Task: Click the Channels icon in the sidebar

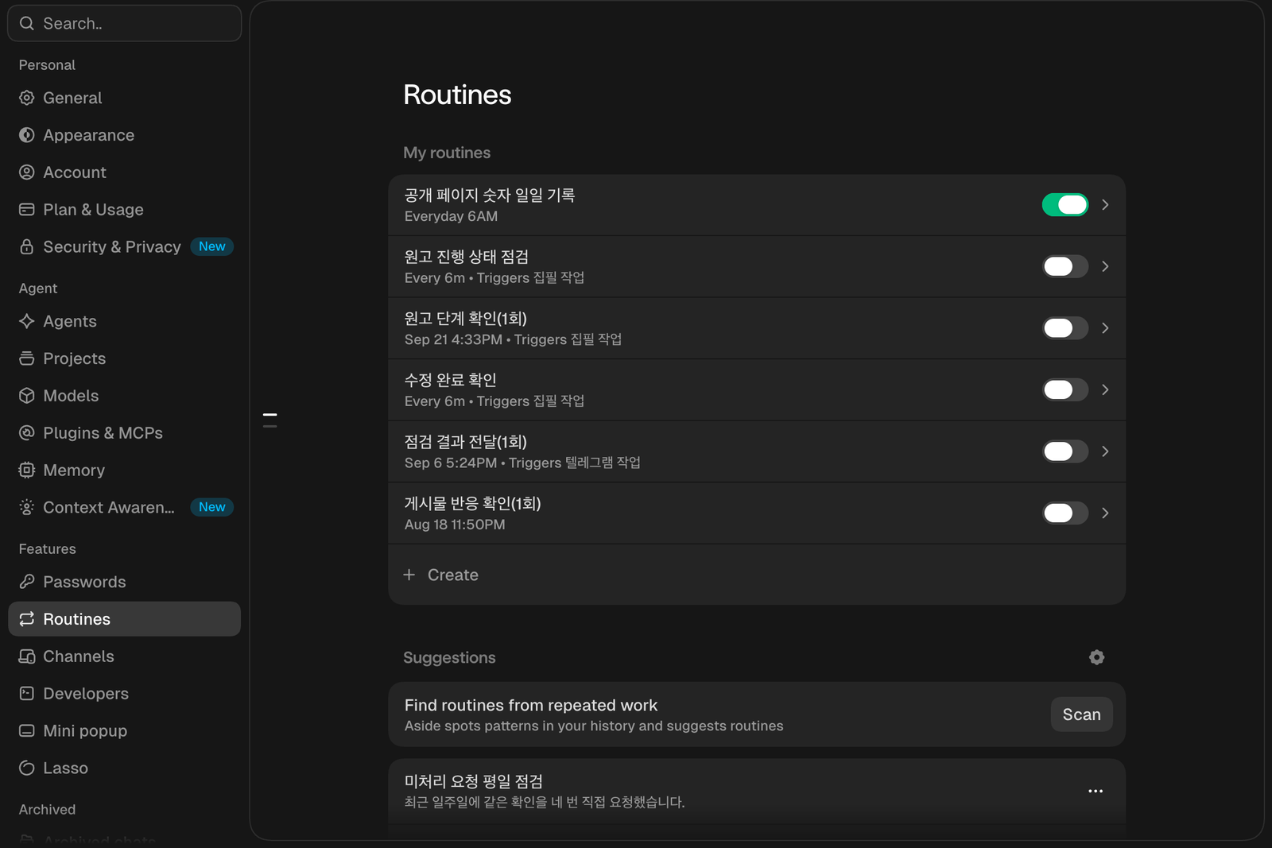Action: 27,656
